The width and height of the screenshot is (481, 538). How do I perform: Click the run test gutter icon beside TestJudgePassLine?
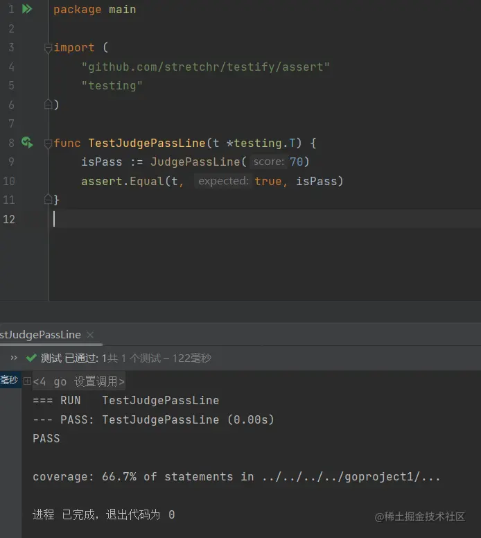pos(27,142)
